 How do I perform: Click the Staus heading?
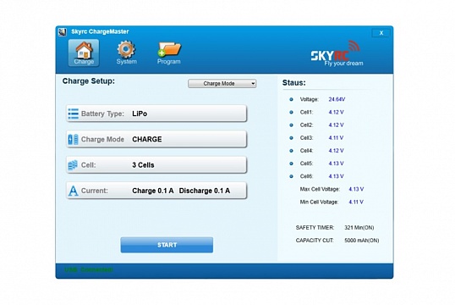pyautogui.click(x=294, y=83)
